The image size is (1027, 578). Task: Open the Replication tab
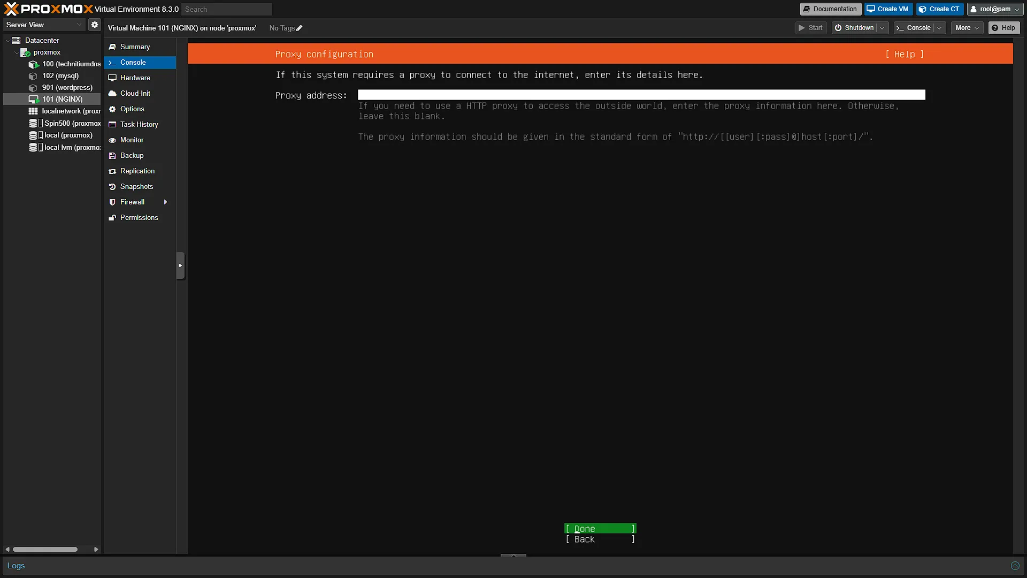140,171
